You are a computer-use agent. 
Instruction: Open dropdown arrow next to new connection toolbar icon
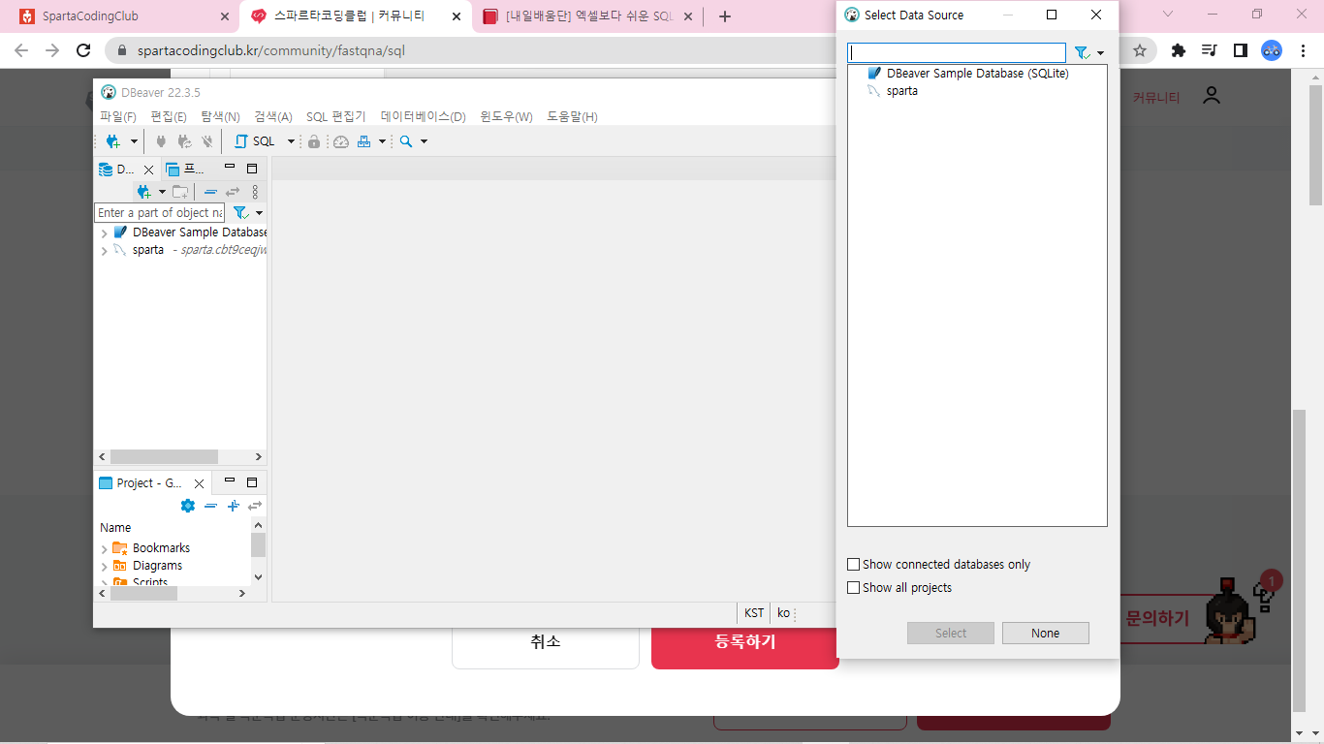pyautogui.click(x=134, y=141)
